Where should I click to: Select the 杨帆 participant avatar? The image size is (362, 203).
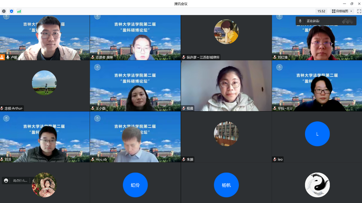(226, 185)
